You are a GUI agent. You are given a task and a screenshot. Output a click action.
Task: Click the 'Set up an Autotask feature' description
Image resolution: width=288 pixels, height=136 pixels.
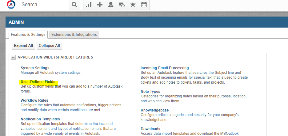pyautogui.click(x=194, y=77)
